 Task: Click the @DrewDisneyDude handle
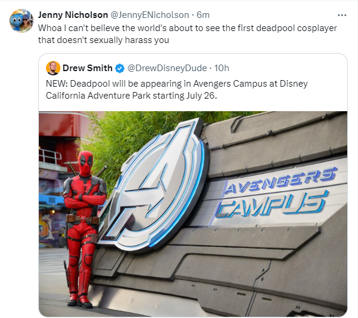[167, 68]
